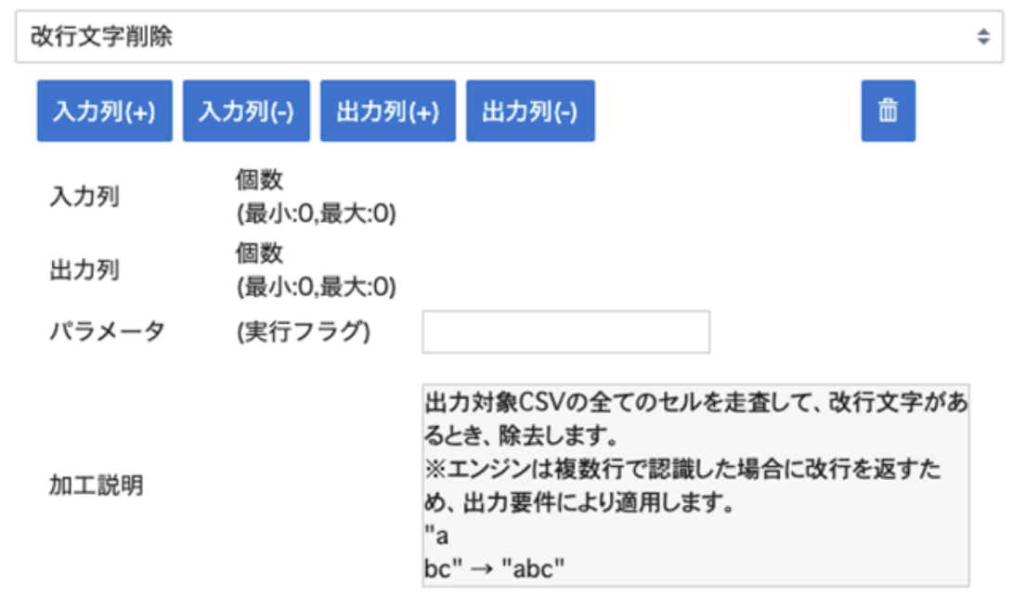The image size is (1012, 596).
Task: Click the (実行フラグ) parameter name text
Action: point(304,332)
